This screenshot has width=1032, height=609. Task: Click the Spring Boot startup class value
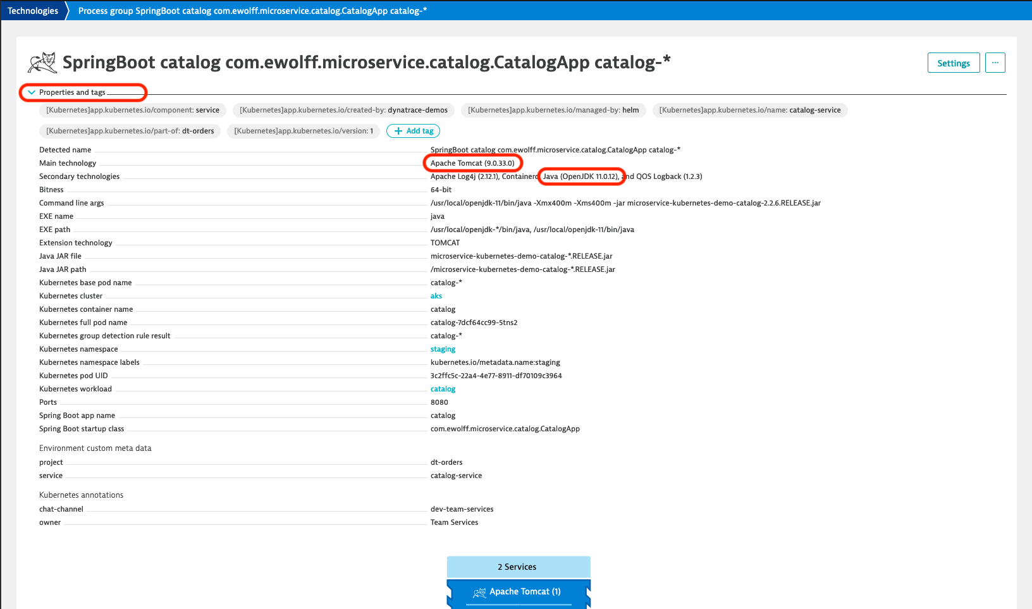505,429
